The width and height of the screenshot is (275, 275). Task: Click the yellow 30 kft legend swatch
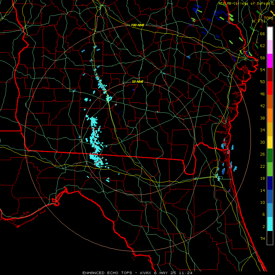[x=270, y=142]
